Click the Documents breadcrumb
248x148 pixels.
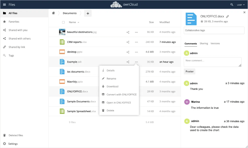(70, 13)
